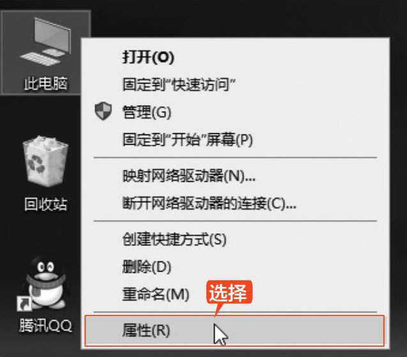
Task: Click the 回收站 text label
Action: pos(46,204)
